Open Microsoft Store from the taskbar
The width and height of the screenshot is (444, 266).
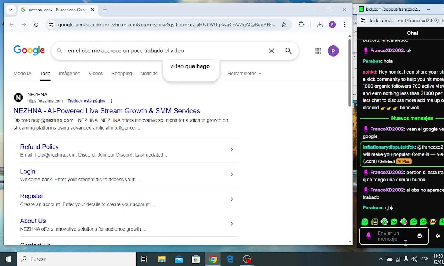tap(196, 259)
